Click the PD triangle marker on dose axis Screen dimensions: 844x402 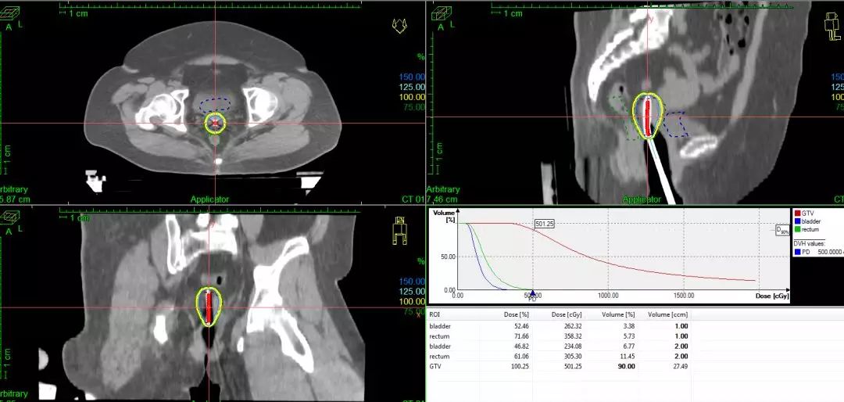pos(532,292)
